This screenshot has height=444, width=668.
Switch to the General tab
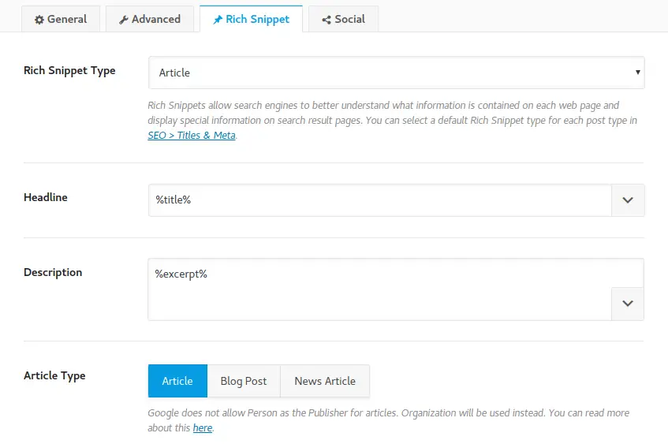pos(61,19)
